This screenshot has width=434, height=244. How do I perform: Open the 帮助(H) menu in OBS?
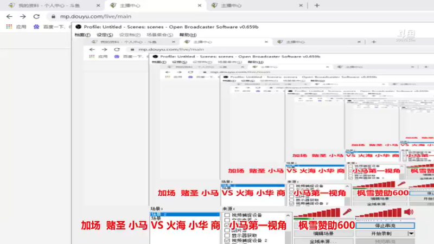coord(188,35)
